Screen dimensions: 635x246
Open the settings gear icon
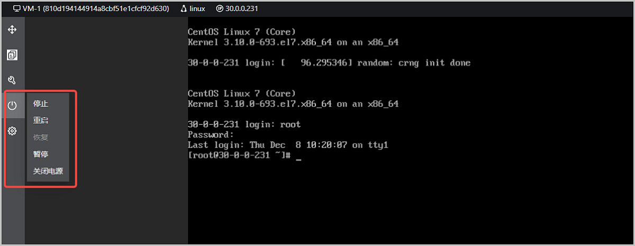(x=12, y=131)
